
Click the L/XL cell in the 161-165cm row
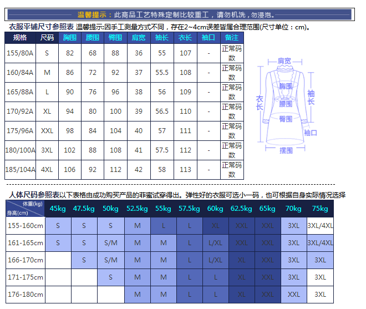[x=216, y=243]
